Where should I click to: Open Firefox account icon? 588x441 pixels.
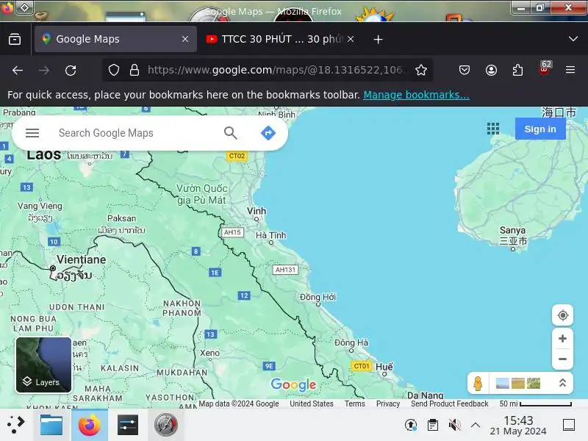pos(491,70)
